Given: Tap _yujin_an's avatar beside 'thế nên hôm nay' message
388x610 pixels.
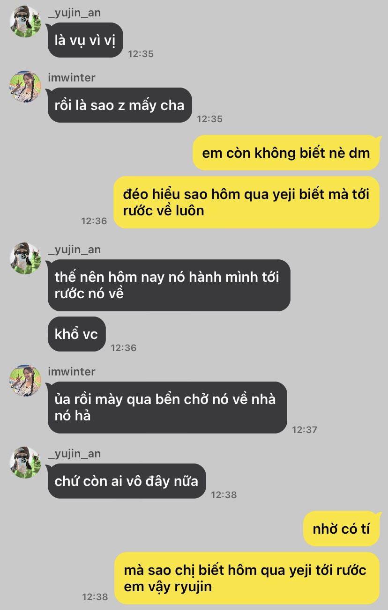Looking at the screenshot, I should 25,258.
